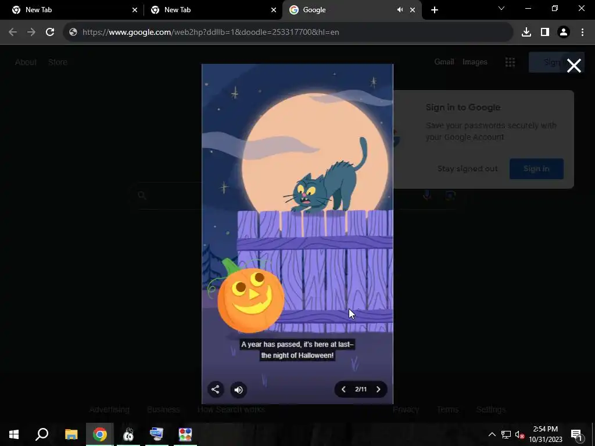Open File Explorer from taskbar
The image size is (595, 446).
[71, 434]
